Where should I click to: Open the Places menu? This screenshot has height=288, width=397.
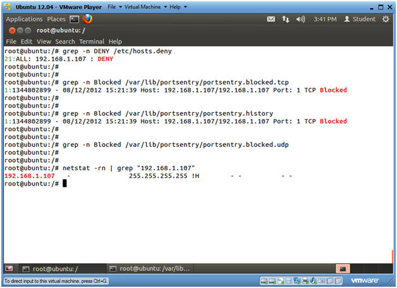coord(56,19)
